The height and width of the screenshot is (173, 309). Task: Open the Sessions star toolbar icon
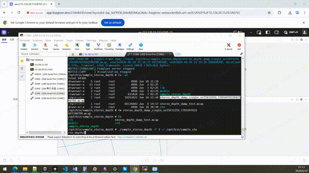pyautogui.click(x=67, y=47)
